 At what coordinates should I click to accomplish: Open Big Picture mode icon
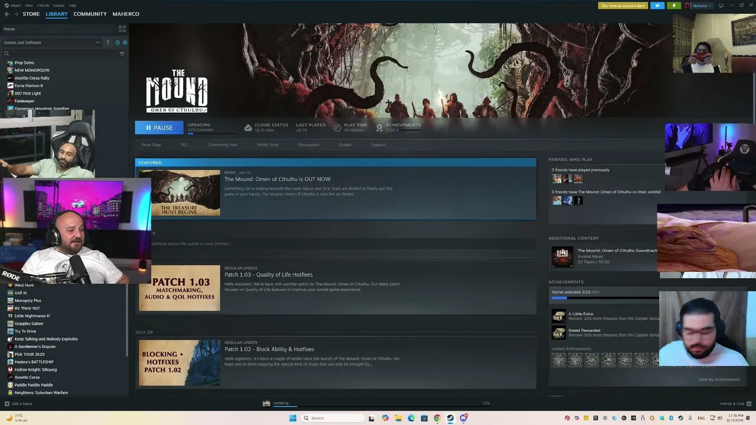[721, 5]
